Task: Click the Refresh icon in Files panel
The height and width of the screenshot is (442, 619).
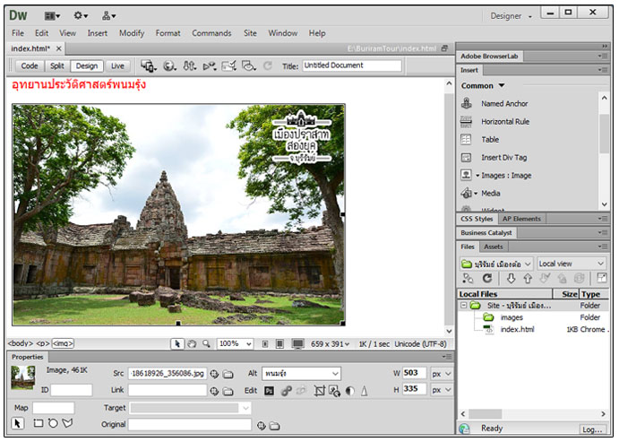Action: pyautogui.click(x=486, y=279)
